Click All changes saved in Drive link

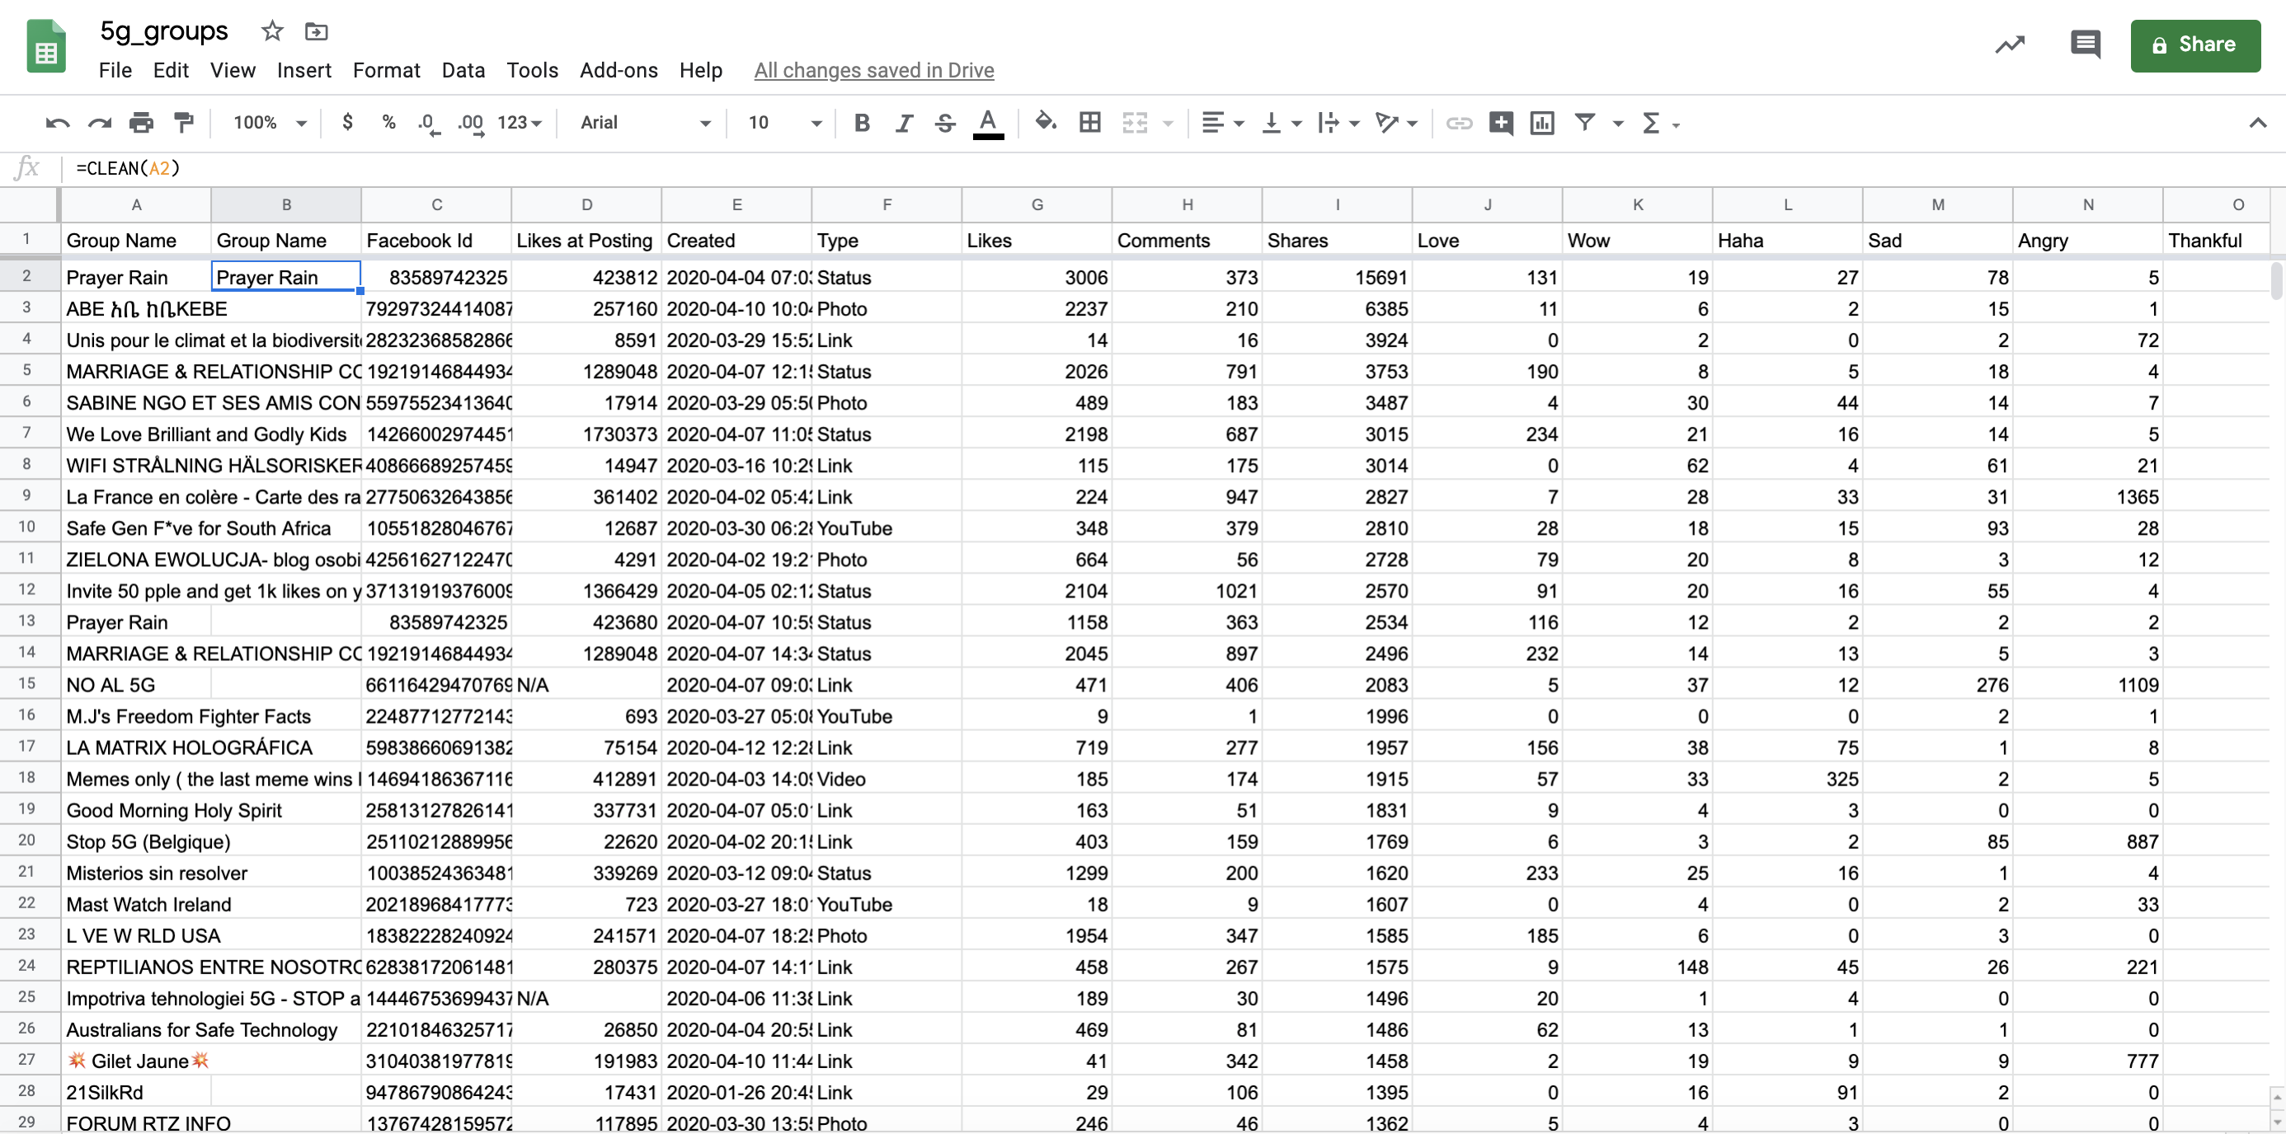[x=873, y=70]
